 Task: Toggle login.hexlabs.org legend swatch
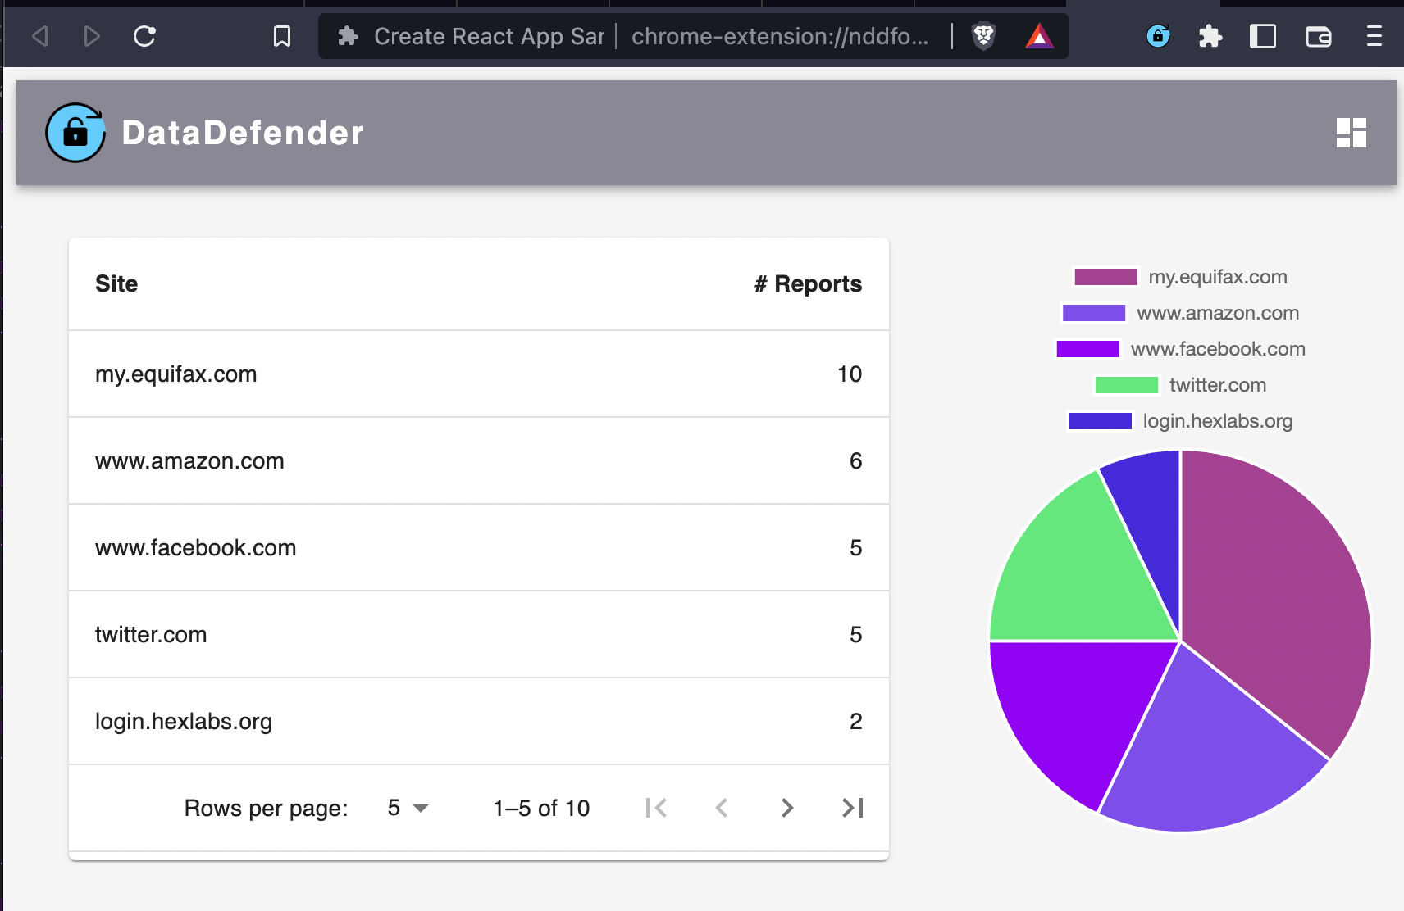pos(1101,421)
